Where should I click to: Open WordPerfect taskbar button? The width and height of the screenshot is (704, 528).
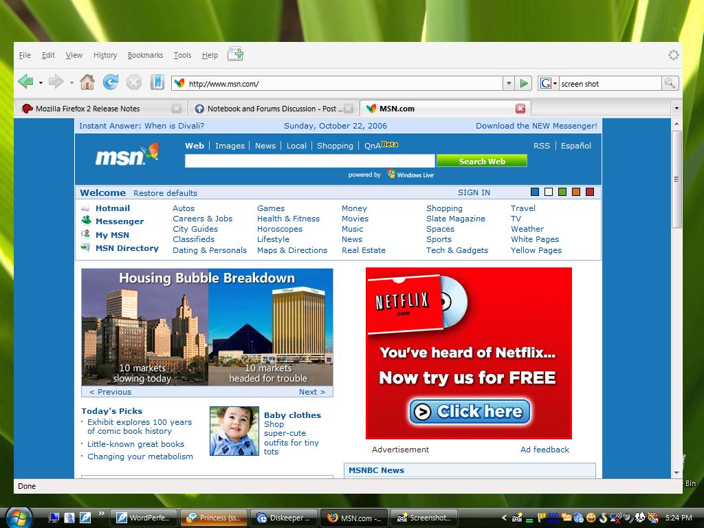coord(144,518)
